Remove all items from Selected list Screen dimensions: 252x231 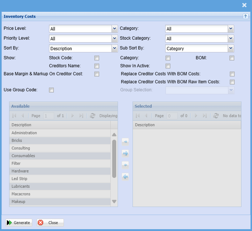click(x=125, y=177)
